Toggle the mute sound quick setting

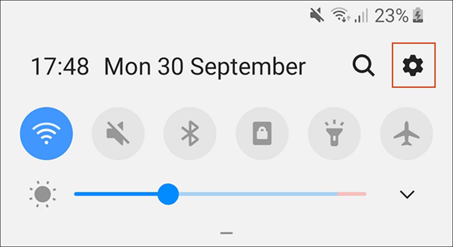tap(118, 133)
